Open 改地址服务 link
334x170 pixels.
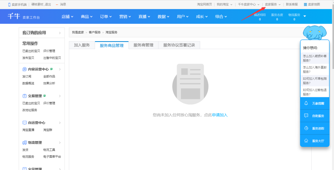[x=30, y=110]
